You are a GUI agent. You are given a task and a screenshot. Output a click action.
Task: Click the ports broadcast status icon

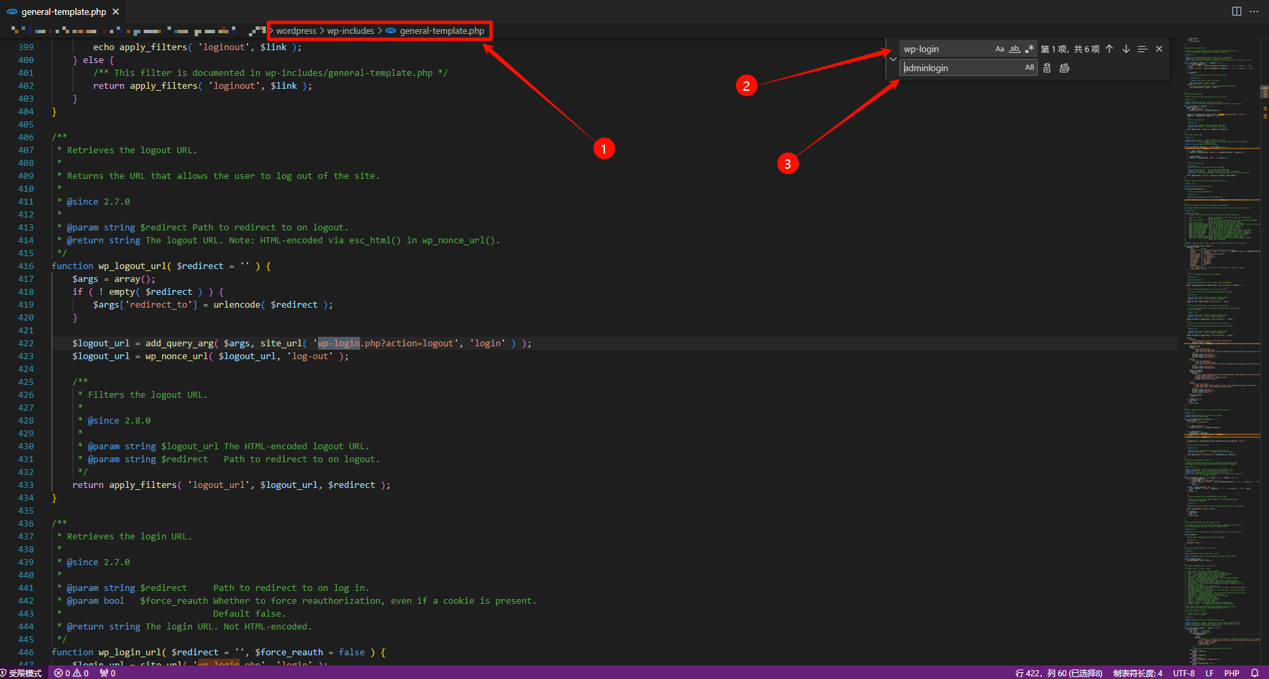click(x=108, y=673)
